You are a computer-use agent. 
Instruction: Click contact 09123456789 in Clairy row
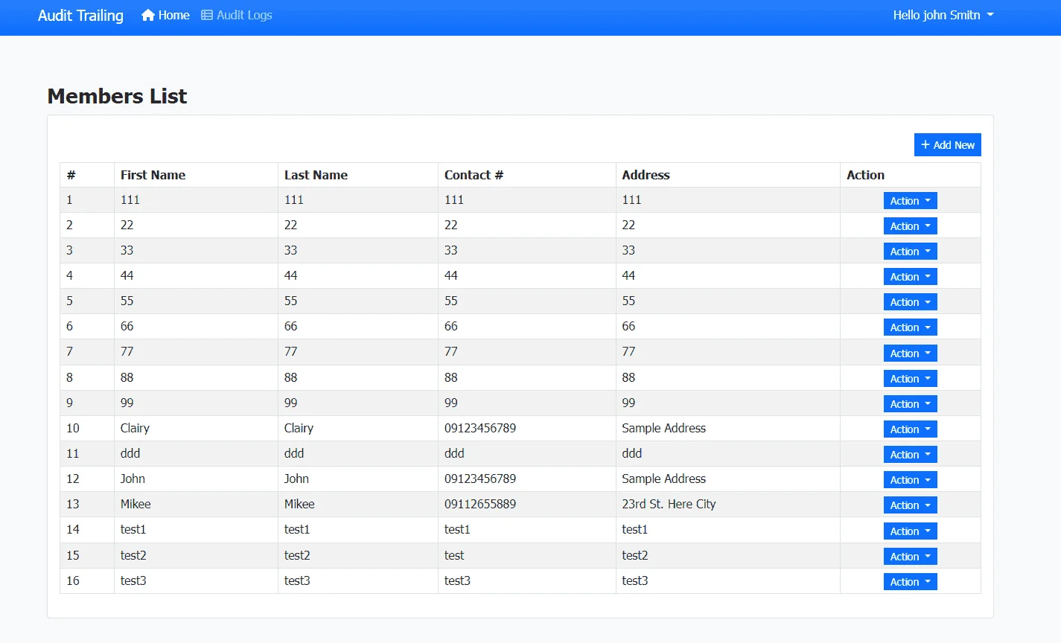480,428
